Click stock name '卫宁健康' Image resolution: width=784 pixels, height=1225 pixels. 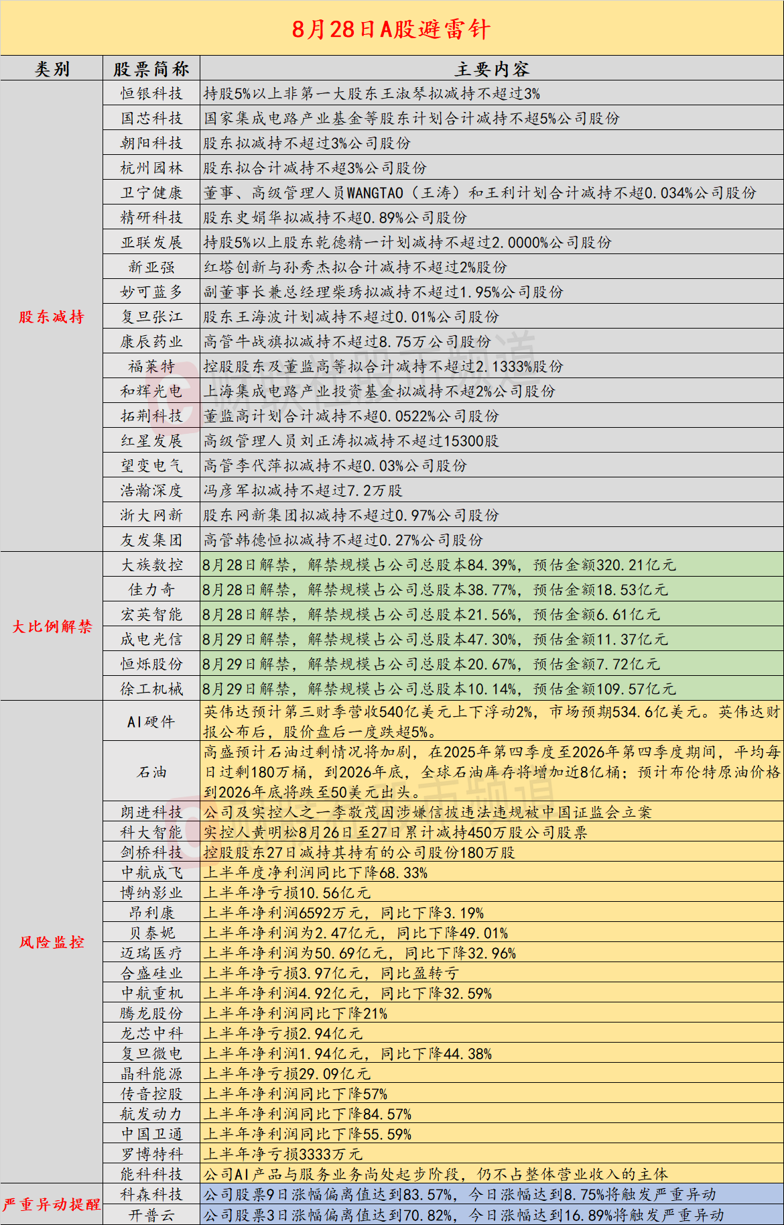click(x=151, y=192)
